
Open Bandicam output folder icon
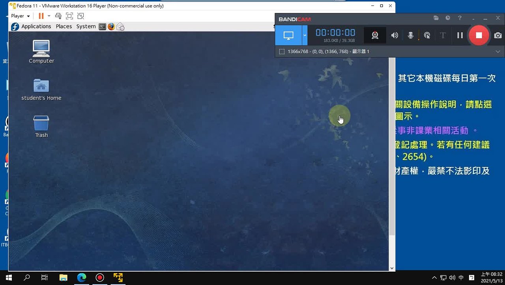click(436, 18)
